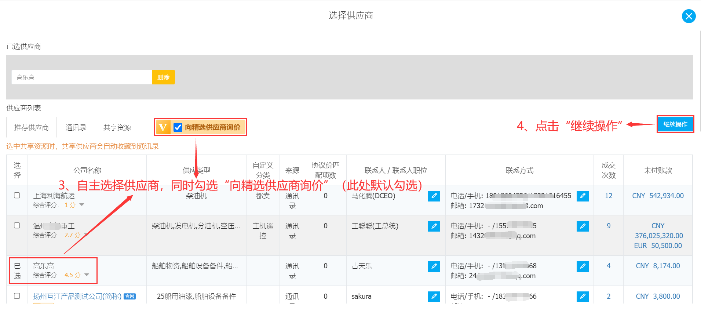Edit contact person sakura

point(434,296)
